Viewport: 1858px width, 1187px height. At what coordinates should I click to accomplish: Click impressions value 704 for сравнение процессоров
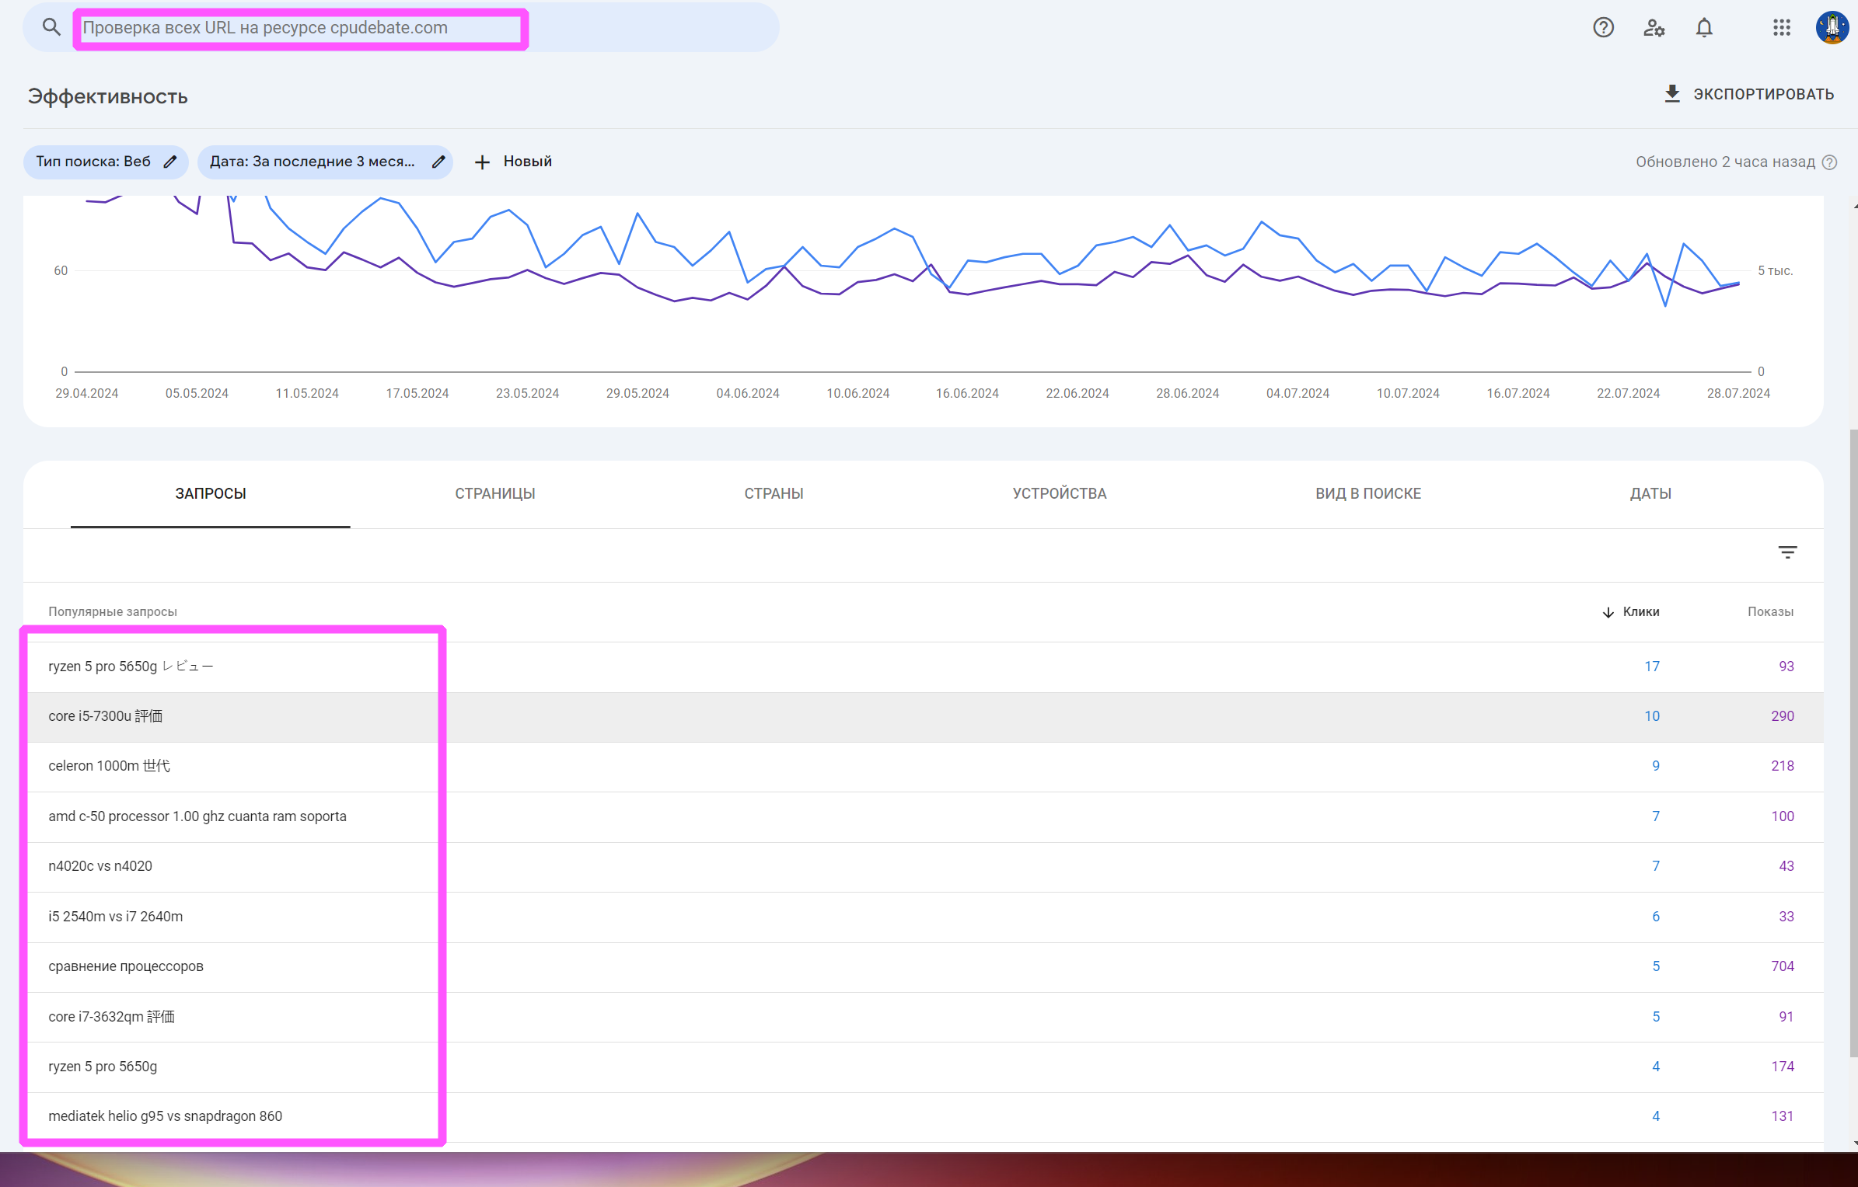(x=1782, y=966)
